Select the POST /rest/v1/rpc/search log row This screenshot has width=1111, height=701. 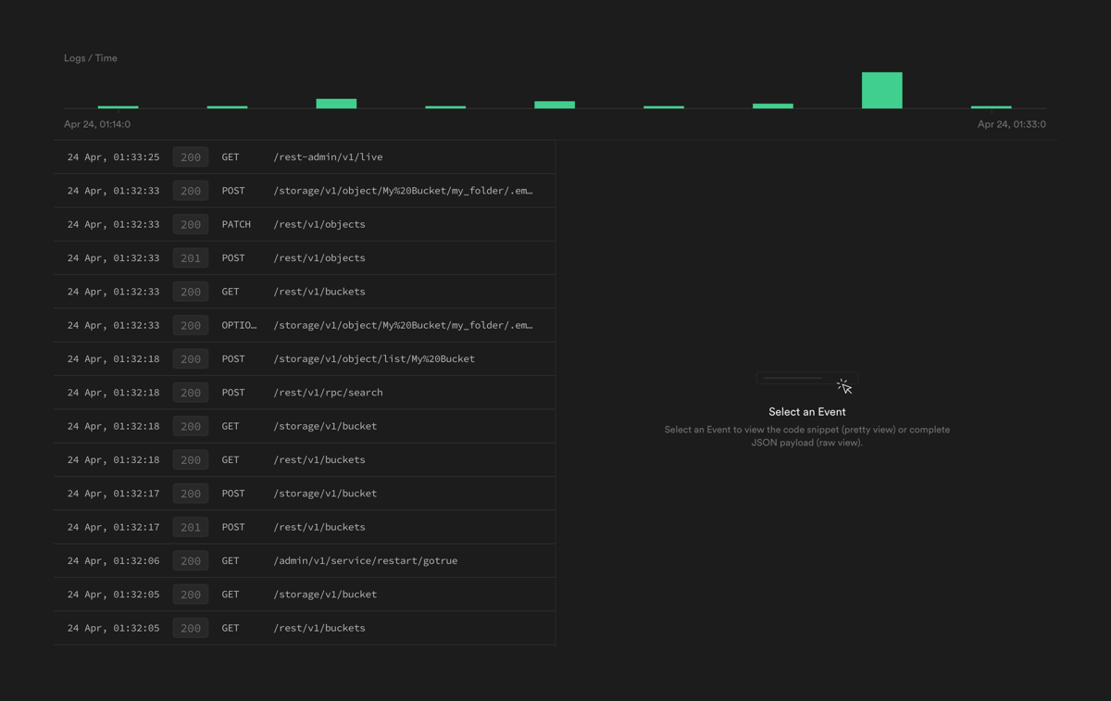tap(306, 392)
